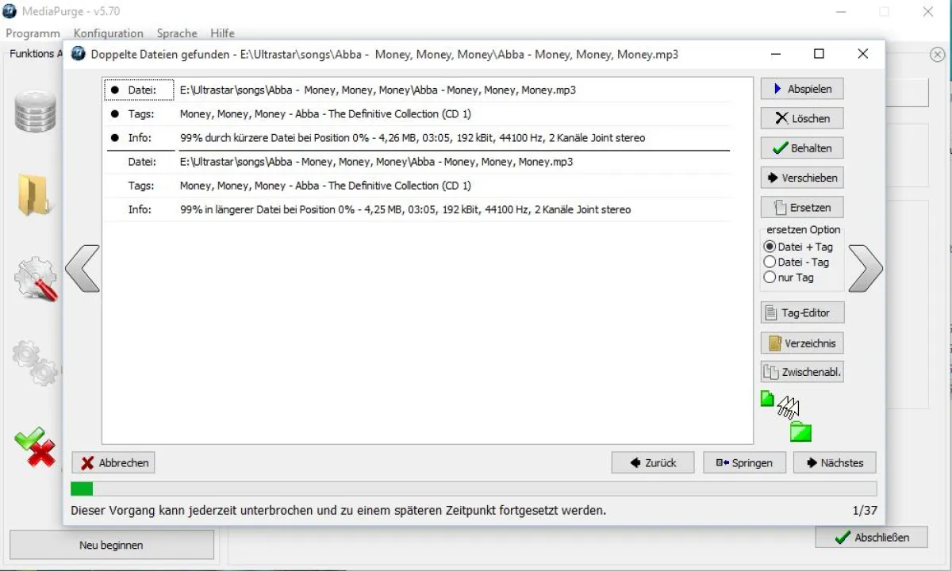Click the Löschen button

pyautogui.click(x=801, y=118)
